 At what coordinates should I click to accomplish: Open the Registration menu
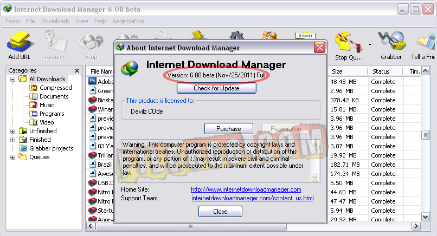[128, 21]
